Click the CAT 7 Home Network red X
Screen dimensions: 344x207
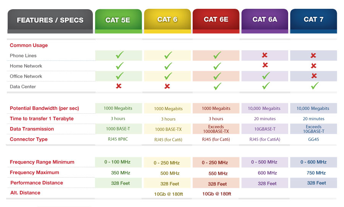(313, 66)
